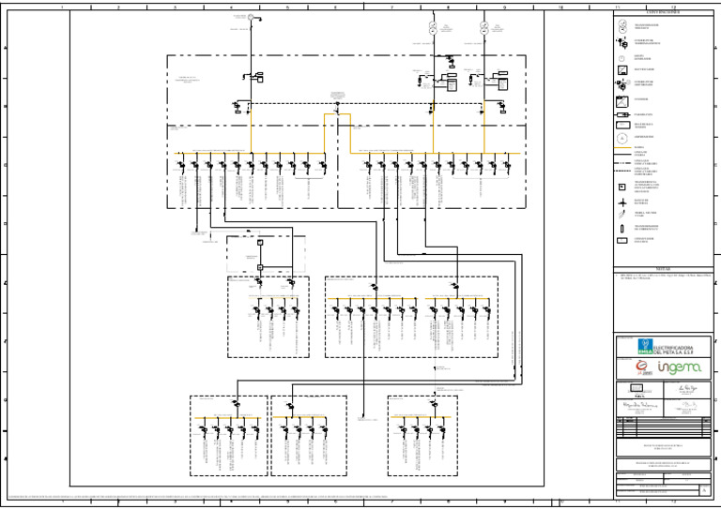The image size is (721, 509).
Task: Select the left transformer symbol at diagram top
Action: pyautogui.click(x=433, y=28)
